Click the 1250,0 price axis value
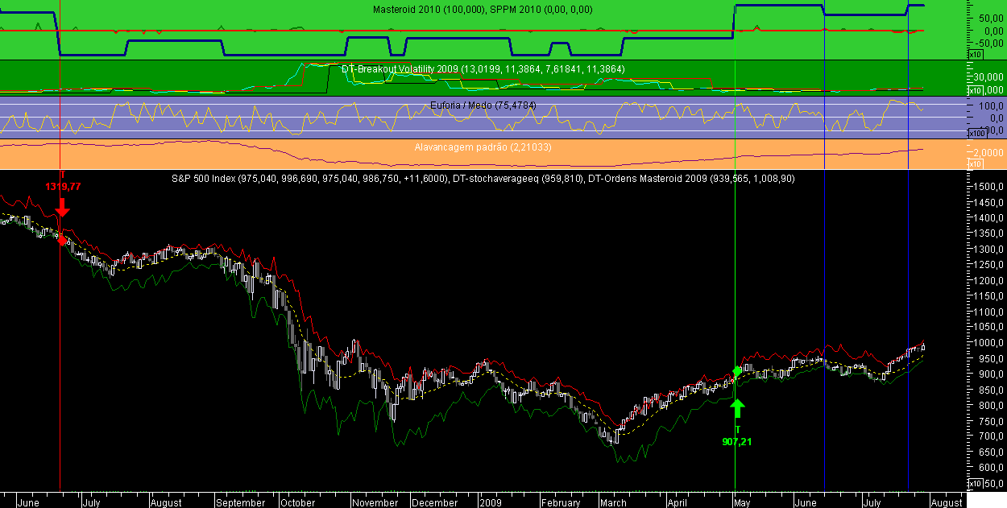 (988, 265)
